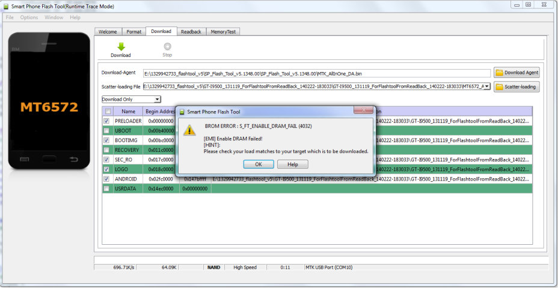Image resolution: width=558 pixels, height=288 pixels.
Task: Click the folder icon on Download Agent button
Action: tap(499, 73)
